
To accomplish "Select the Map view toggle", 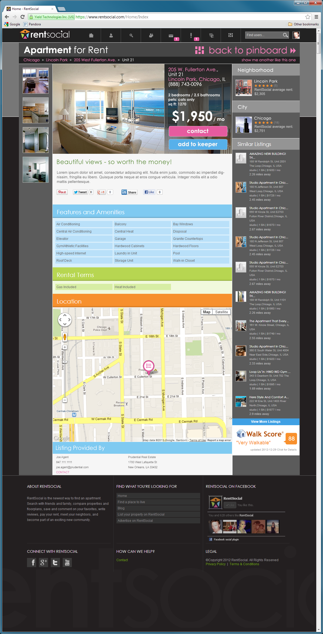I will click(x=207, y=312).
